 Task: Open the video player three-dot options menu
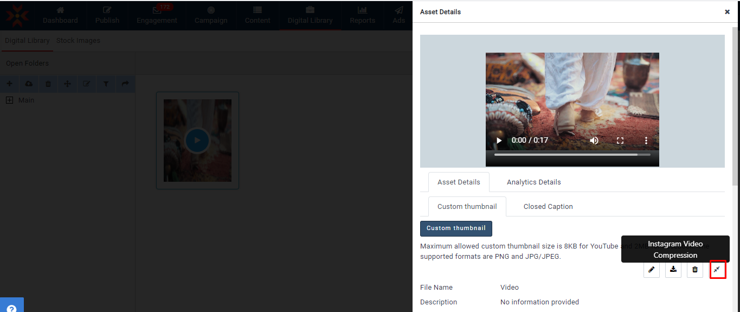(x=646, y=141)
